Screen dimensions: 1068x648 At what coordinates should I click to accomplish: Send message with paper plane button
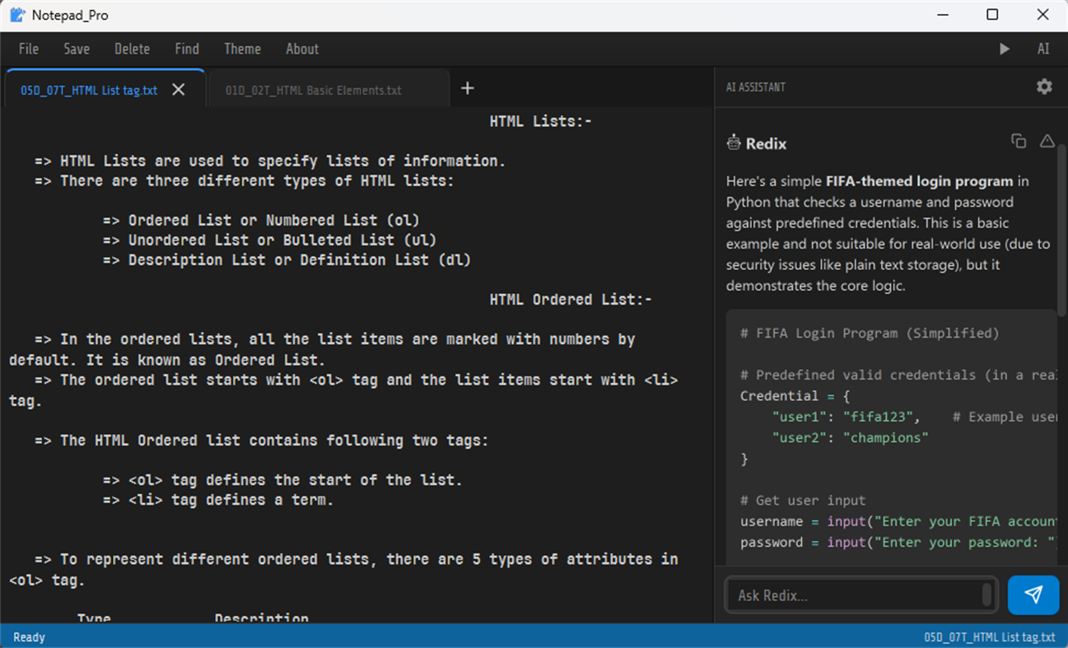(1033, 594)
